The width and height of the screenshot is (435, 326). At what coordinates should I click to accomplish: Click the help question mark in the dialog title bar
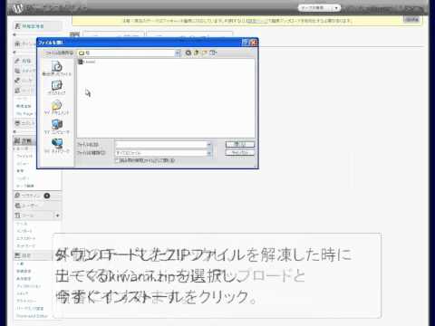[x=246, y=43]
